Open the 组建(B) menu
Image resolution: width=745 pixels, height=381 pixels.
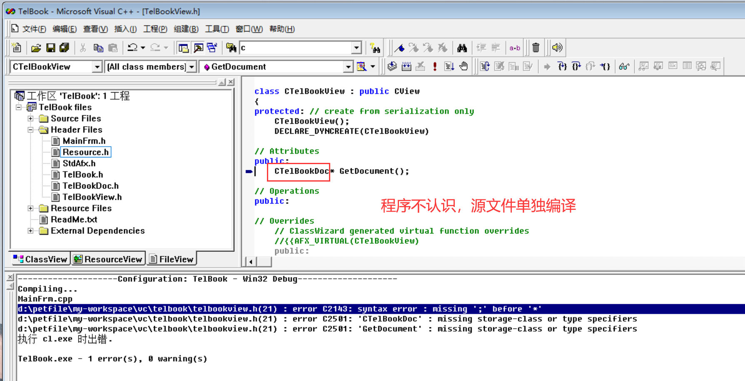(x=186, y=29)
